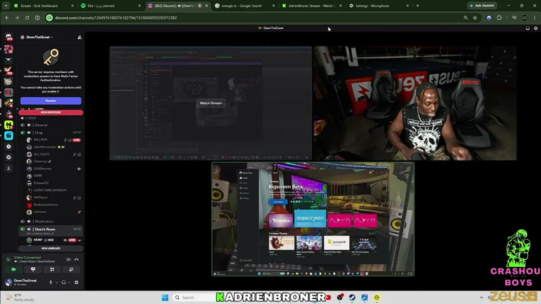Select the Discord Deen's Room tab
Viewport: 541px width, 304px height.
click(178, 5)
